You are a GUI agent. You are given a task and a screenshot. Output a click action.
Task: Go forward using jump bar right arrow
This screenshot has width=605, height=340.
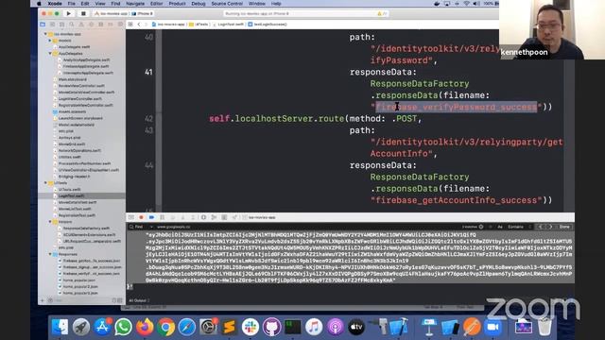[146, 25]
